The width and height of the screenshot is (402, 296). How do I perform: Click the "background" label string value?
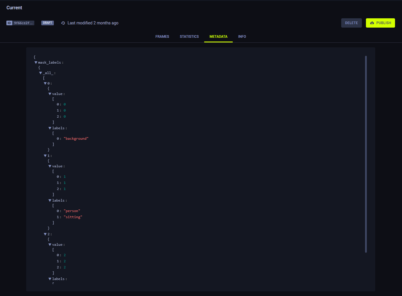76,139
